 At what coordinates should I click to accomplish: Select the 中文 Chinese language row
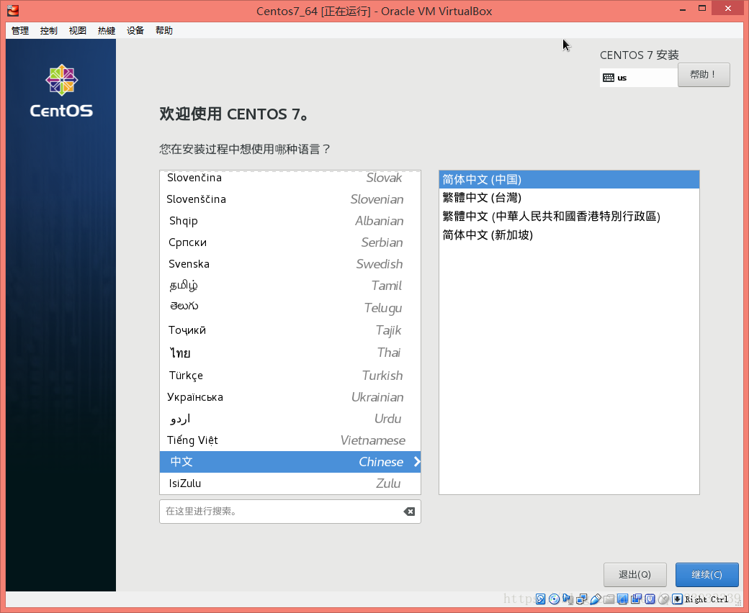coord(290,462)
